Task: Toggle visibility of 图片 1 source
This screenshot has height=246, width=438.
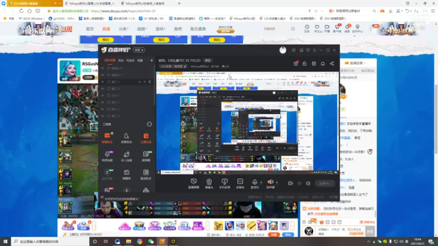Action: 102,102
